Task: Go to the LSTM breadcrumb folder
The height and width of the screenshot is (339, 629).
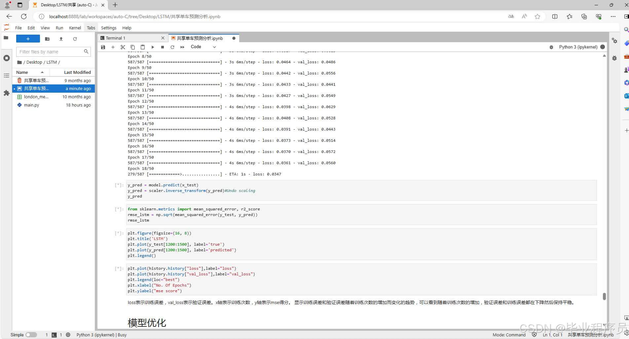Action: [52, 62]
